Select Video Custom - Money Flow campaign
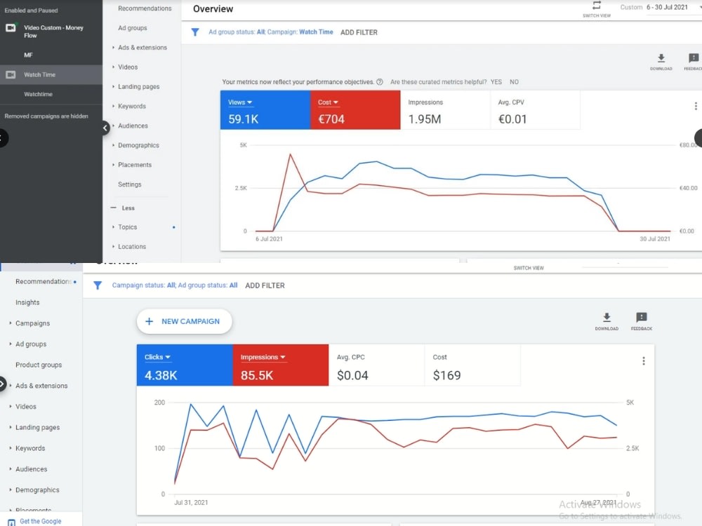The image size is (702, 526). [53, 32]
